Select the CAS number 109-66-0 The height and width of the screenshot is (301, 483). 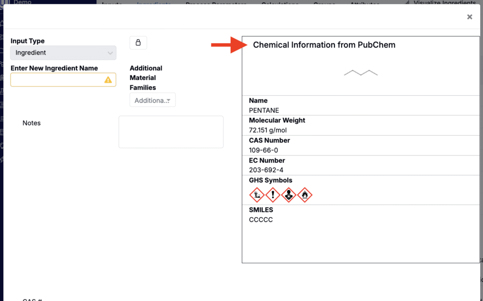pos(263,150)
